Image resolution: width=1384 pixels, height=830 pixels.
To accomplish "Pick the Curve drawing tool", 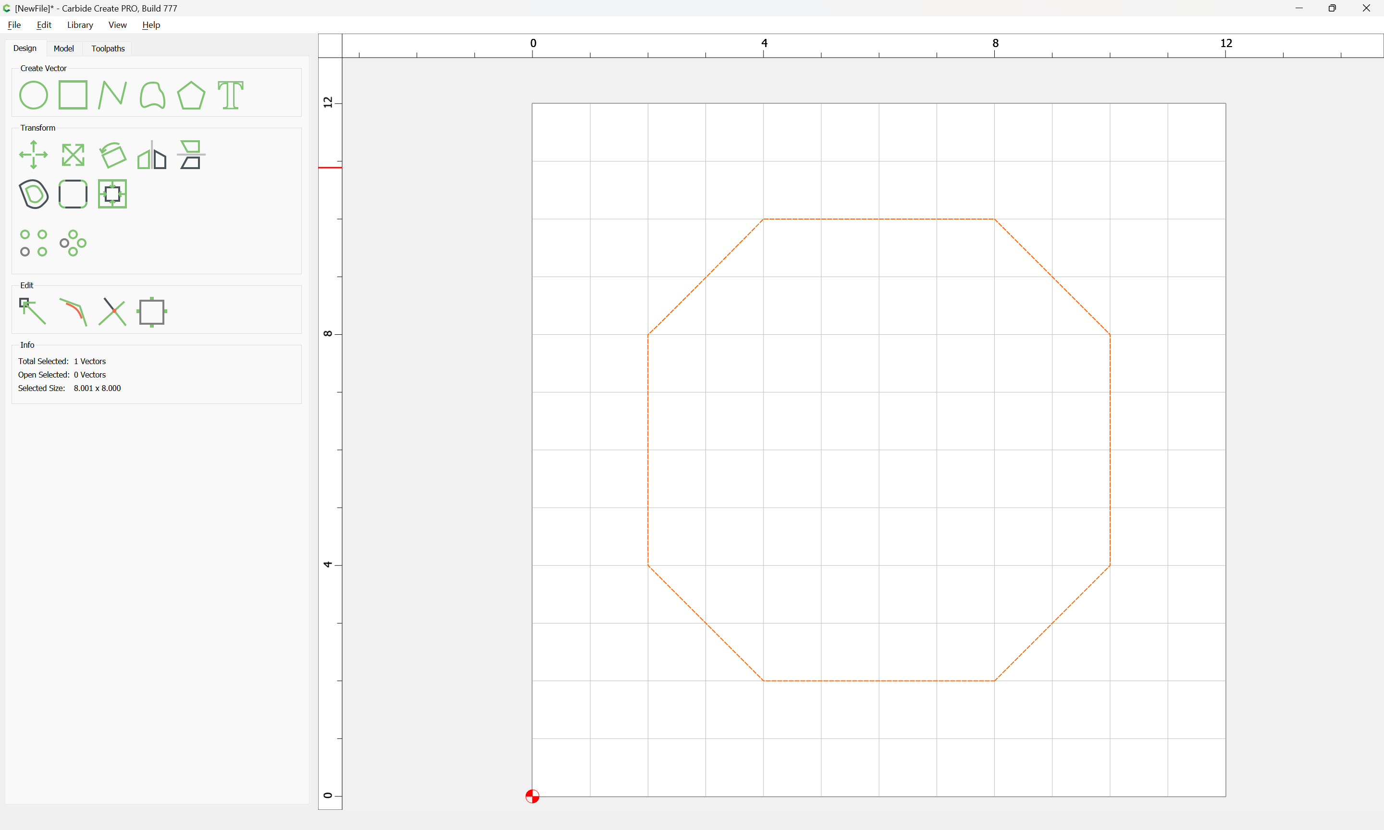I will point(152,95).
